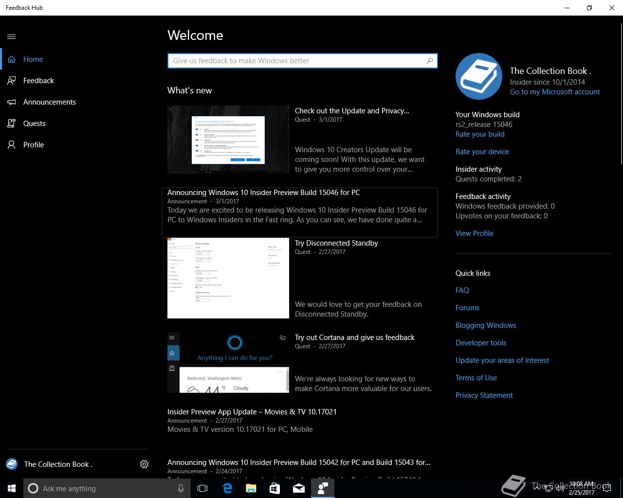623x498 pixels.
Task: Click 'Rate your build' link
Action: pyautogui.click(x=480, y=134)
